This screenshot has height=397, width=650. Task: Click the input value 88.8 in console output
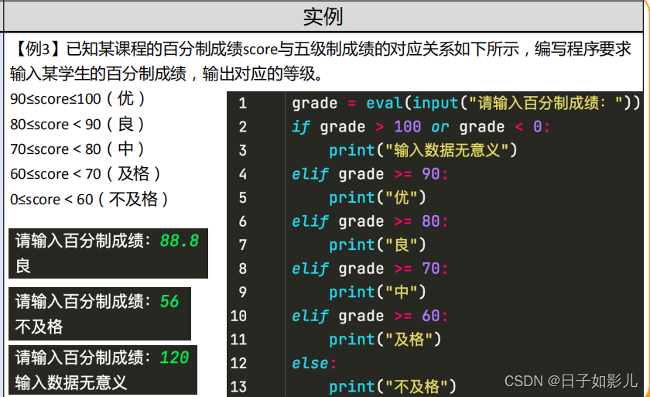[180, 241]
